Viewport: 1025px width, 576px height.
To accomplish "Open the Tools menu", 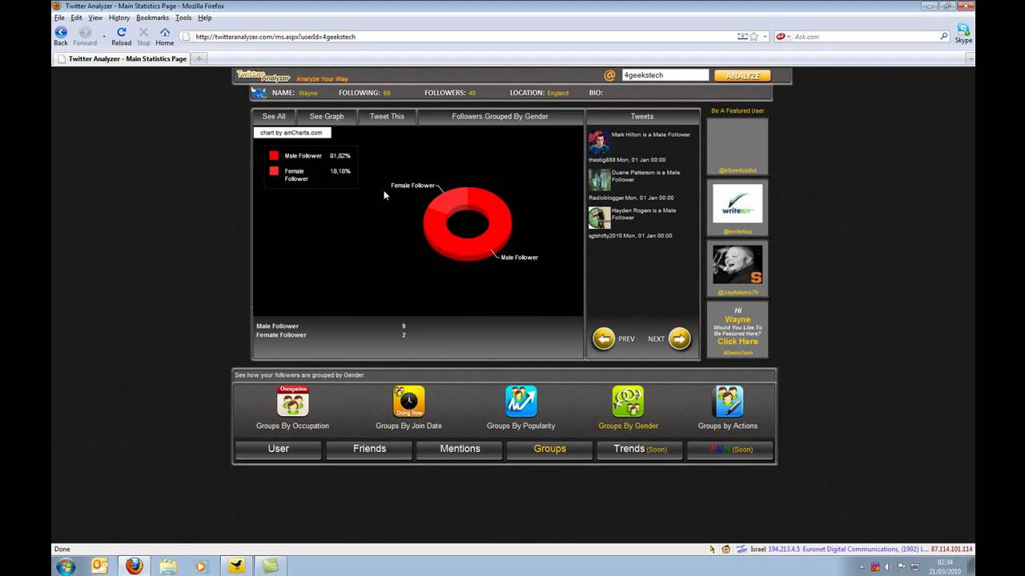I will click(x=183, y=18).
